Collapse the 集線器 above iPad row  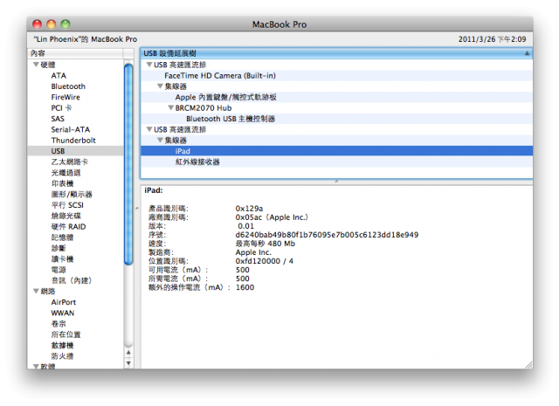[x=160, y=140]
